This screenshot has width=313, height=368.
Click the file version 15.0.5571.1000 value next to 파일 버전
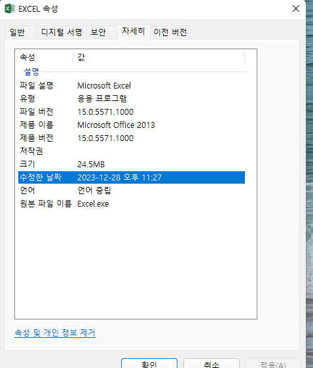(x=105, y=112)
